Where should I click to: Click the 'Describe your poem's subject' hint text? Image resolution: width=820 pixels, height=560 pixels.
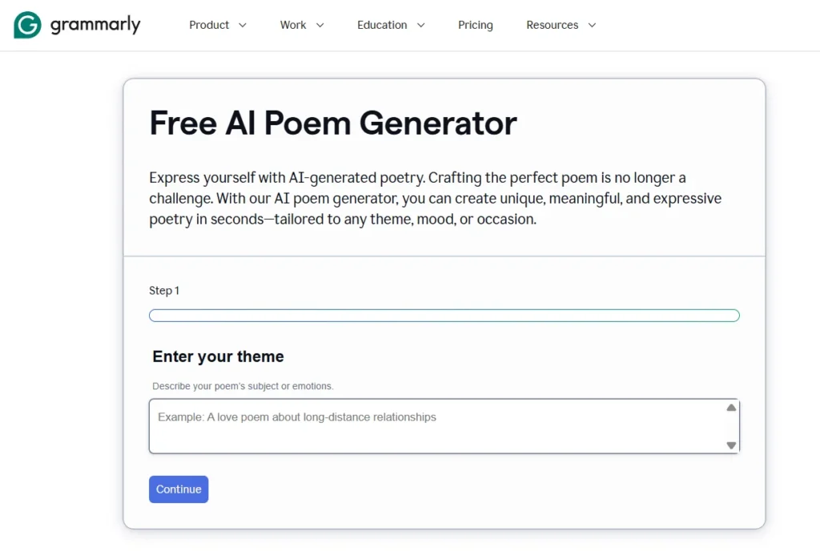click(243, 386)
